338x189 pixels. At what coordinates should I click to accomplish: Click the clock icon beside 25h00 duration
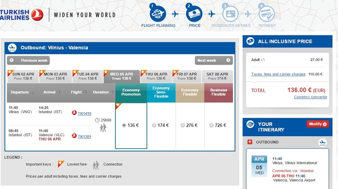coord(97,120)
